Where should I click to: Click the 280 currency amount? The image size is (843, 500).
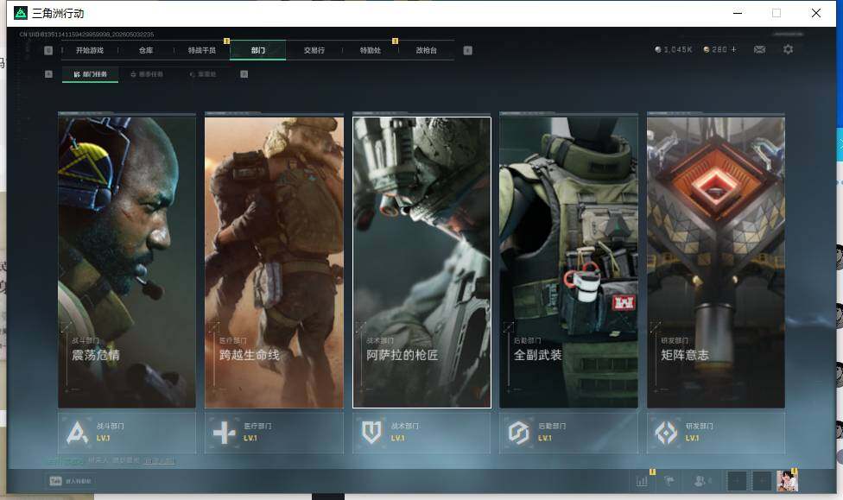coord(719,49)
